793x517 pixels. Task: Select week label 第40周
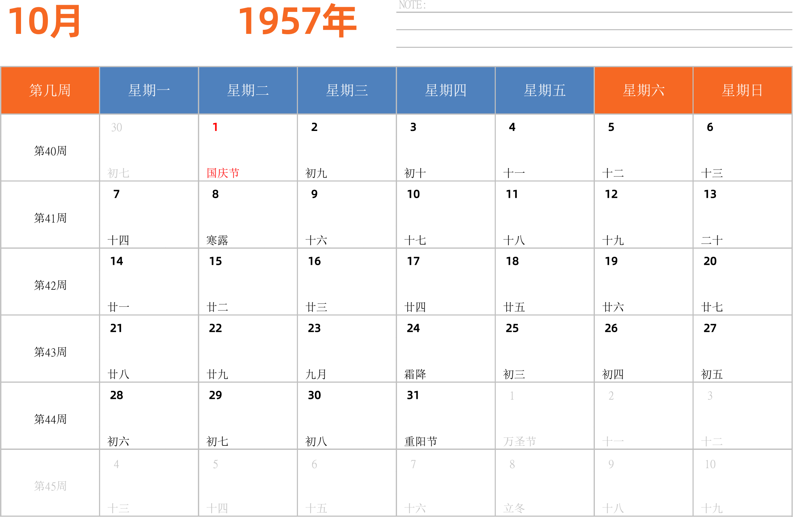pyautogui.click(x=50, y=151)
